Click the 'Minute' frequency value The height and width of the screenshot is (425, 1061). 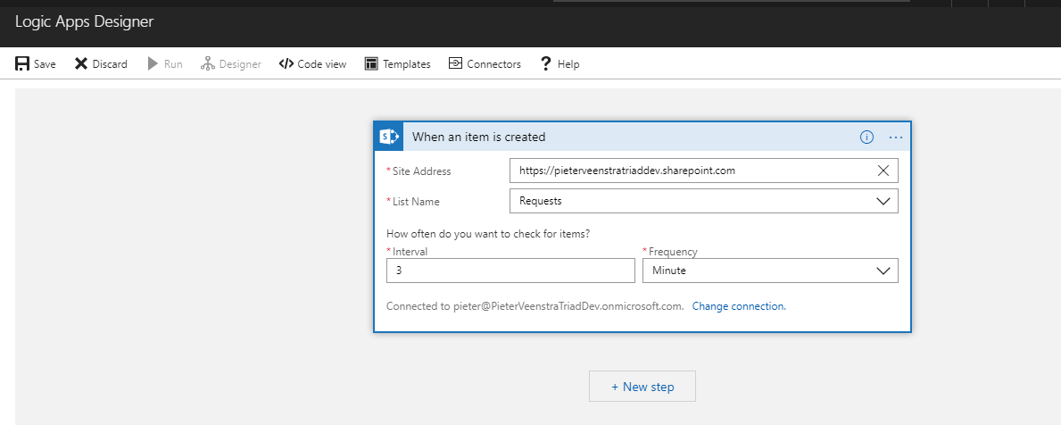(x=669, y=270)
